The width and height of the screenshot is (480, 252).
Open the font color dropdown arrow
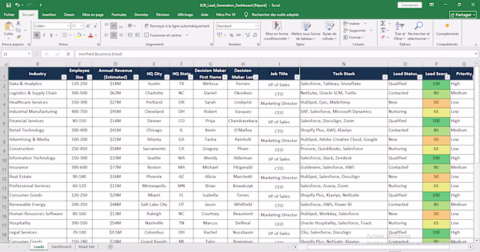(95, 35)
